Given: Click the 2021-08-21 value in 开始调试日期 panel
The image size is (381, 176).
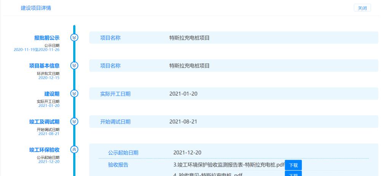Looking at the screenshot, I should pos(184,122).
